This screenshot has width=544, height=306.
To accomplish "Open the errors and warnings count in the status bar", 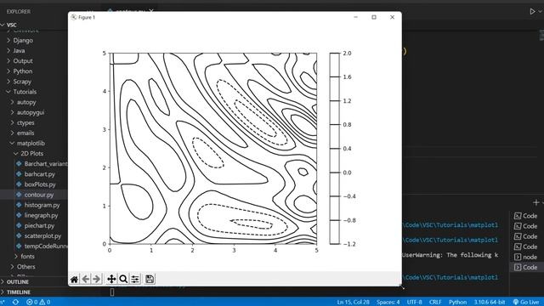I will point(38,302).
